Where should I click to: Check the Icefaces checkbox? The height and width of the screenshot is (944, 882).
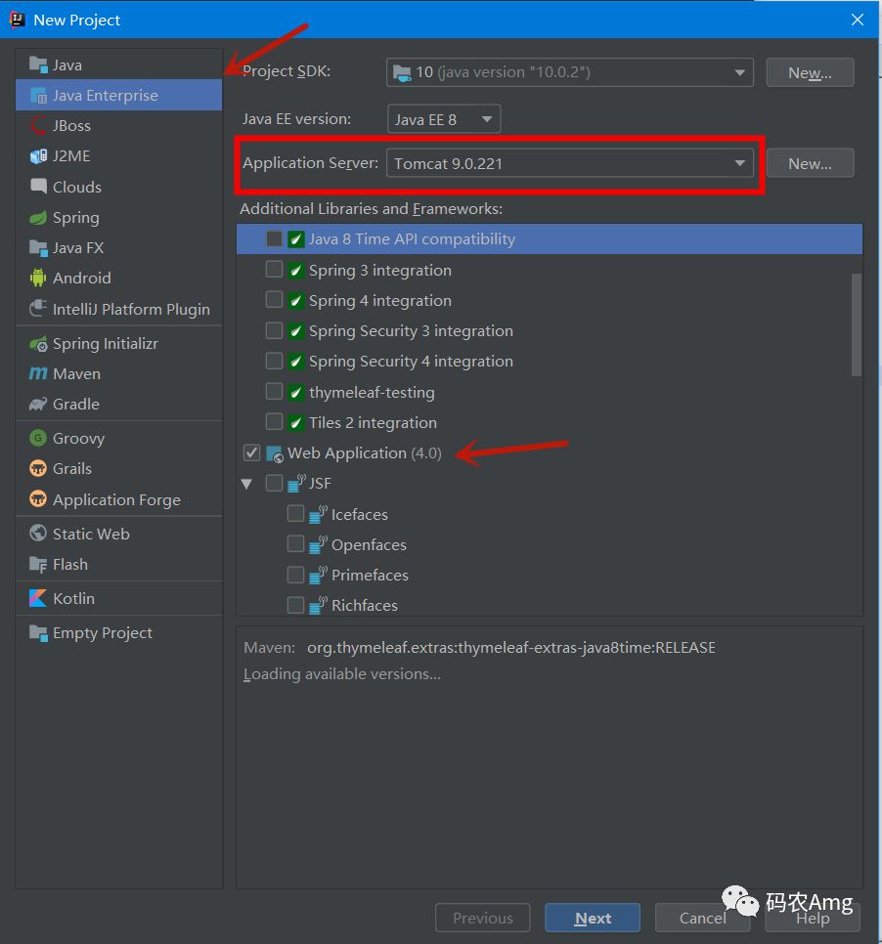[x=296, y=513]
